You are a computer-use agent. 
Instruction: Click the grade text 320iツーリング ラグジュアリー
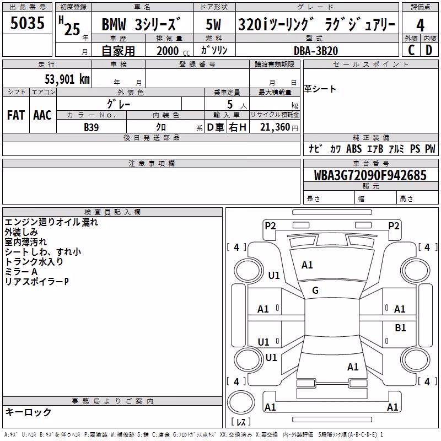point(317,24)
